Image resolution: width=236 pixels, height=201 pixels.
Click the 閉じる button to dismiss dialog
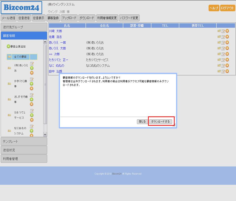[142, 122]
